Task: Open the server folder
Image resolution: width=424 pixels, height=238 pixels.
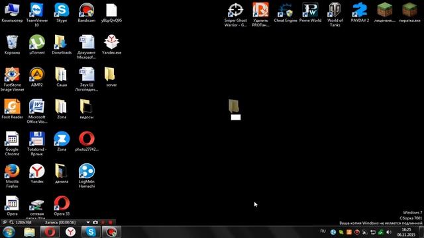Action: point(111,77)
